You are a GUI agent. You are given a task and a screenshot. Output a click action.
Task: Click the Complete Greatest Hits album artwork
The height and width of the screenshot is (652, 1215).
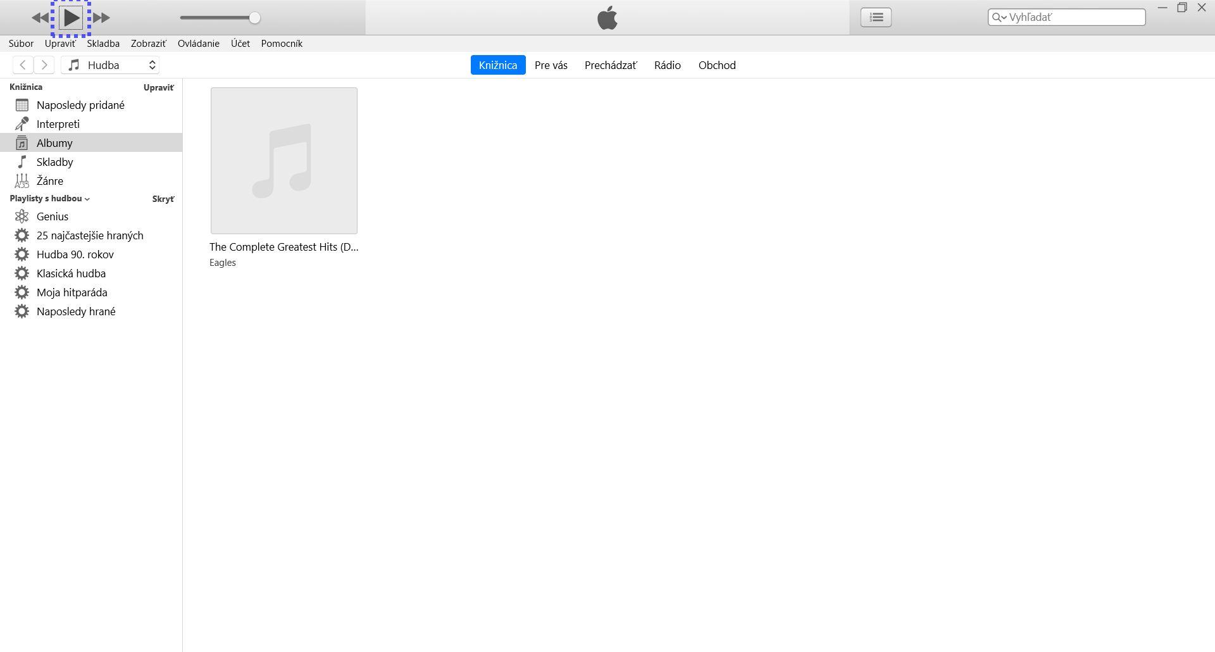[x=284, y=161]
